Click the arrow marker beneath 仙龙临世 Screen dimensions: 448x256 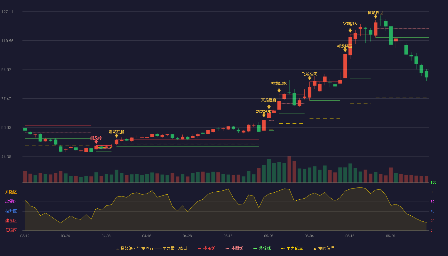coord(375,17)
